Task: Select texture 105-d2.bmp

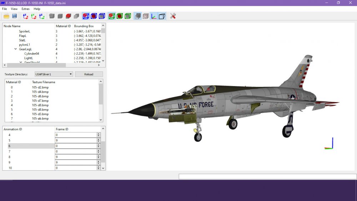Action: pos(40,87)
